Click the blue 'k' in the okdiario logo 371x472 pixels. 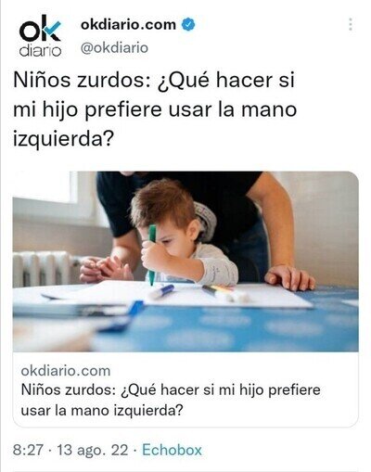(51, 30)
